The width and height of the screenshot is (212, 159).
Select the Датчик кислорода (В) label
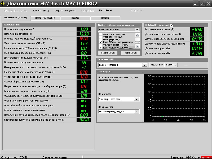[x=157, y=48]
